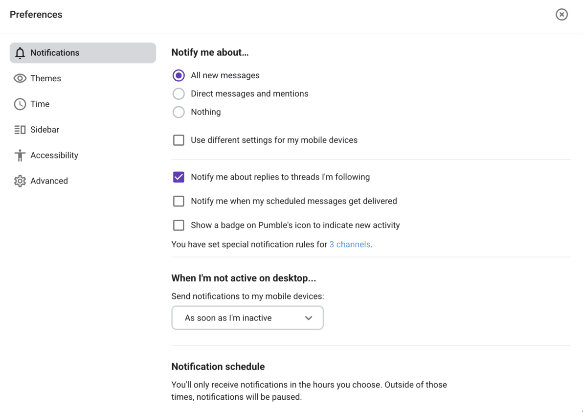Go to the Accessibility settings label
Viewport: 583px width, 412px height.
click(54, 155)
